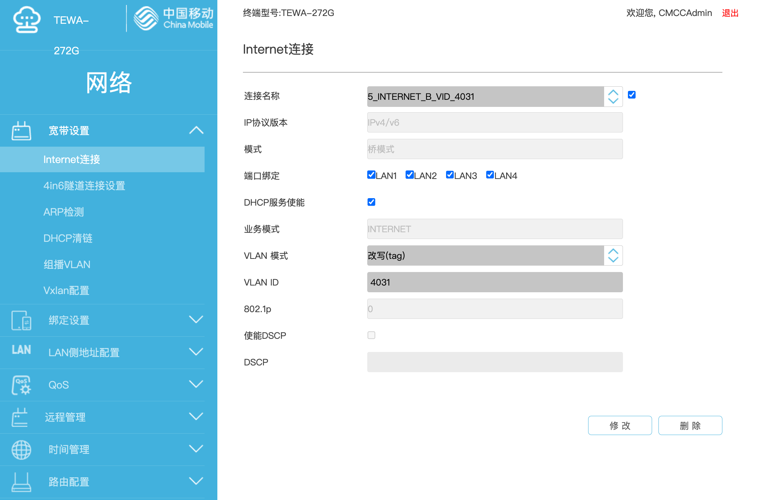Click the binding settings device icon
The height and width of the screenshot is (500, 765).
pyautogui.click(x=21, y=320)
